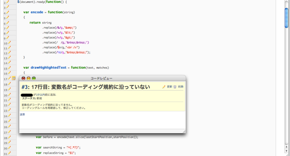Viewport: 290px width, 156px height.
Task: Click the コードレビュー dialog title bar
Action: coord(102,78)
